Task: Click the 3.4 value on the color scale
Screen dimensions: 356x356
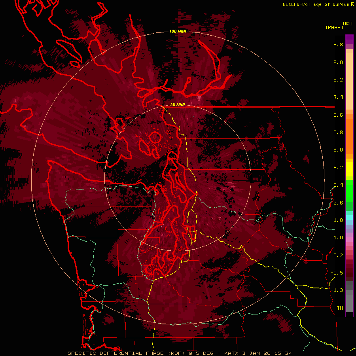Action: pyautogui.click(x=338, y=185)
